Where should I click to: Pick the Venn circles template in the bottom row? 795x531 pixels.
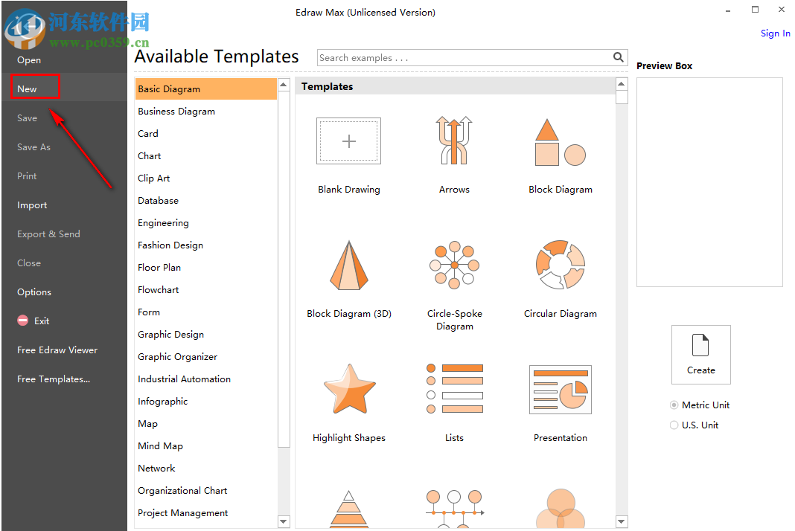[x=561, y=509]
